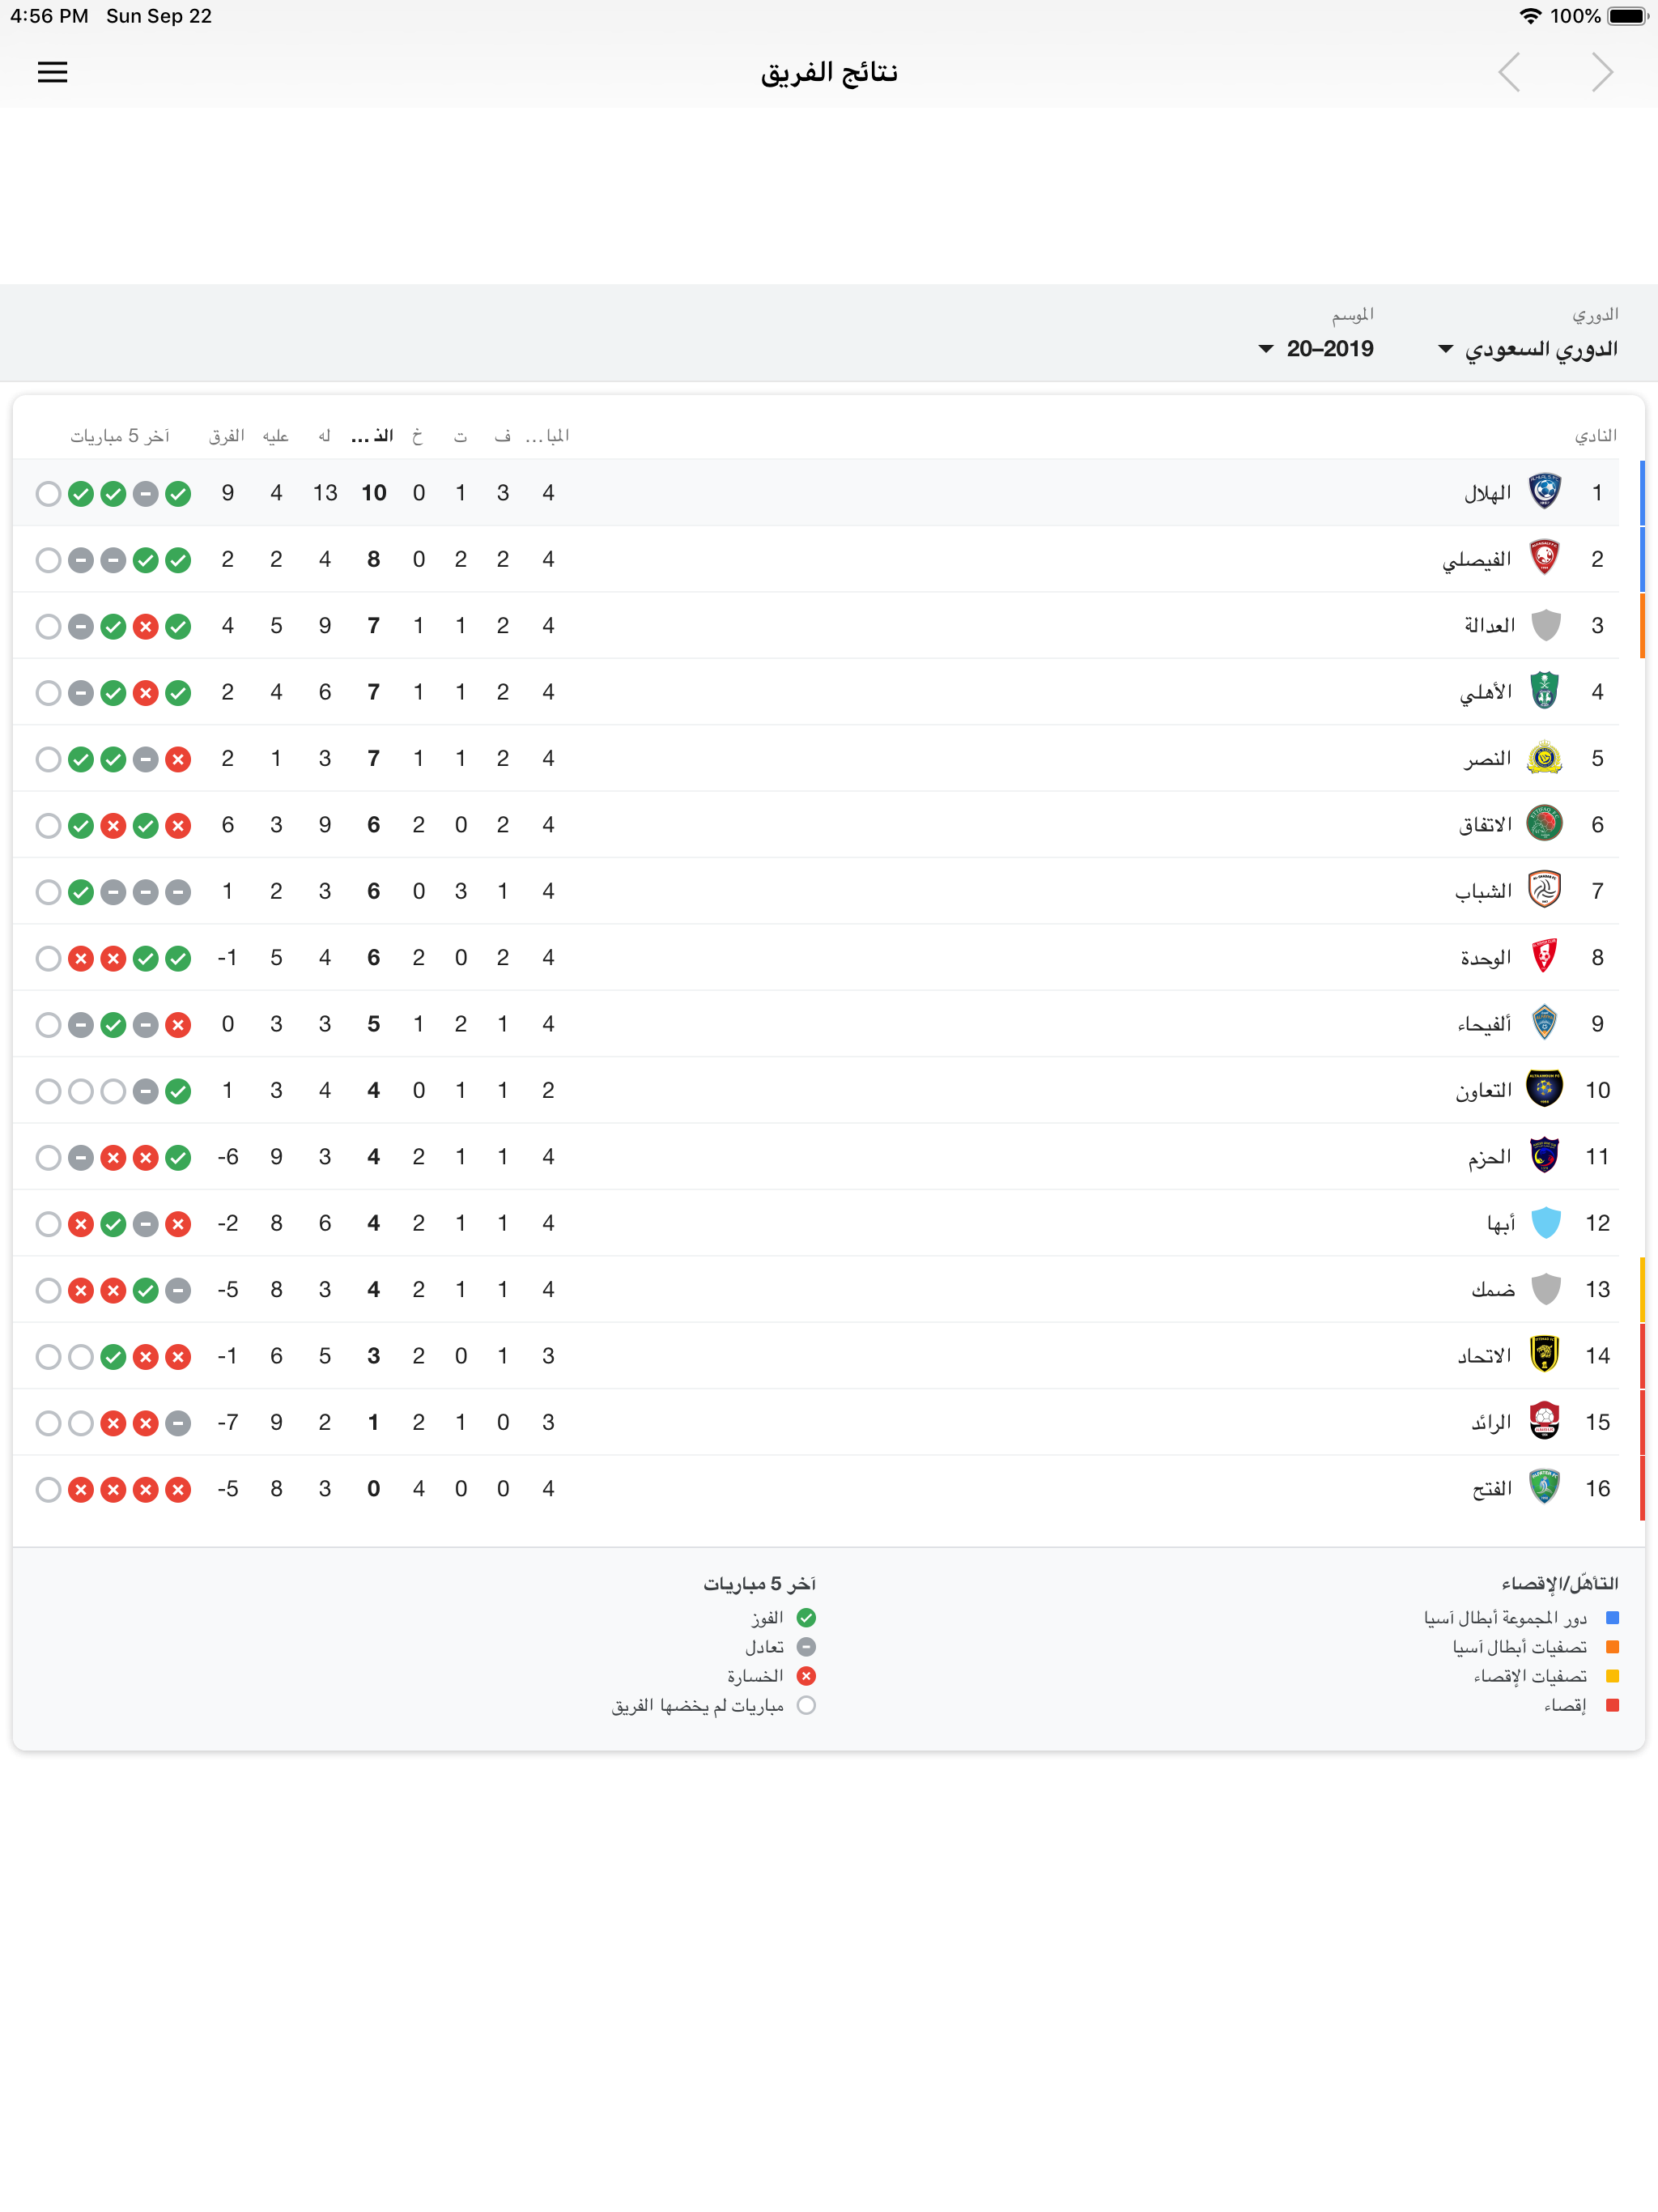The width and height of the screenshot is (1658, 2212).
Task: Go back with left chevron arrow
Action: [x=1509, y=72]
